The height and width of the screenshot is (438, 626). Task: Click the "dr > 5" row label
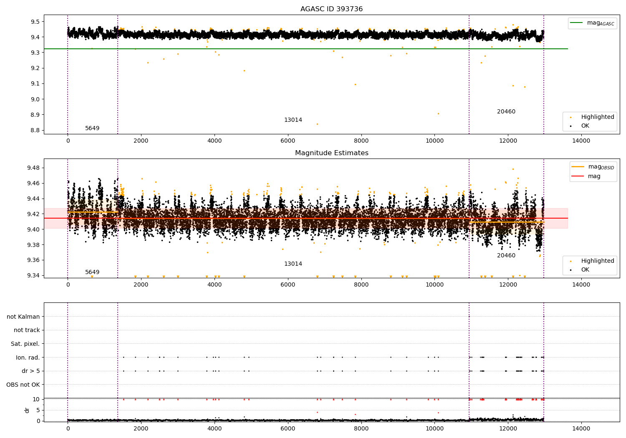click(x=31, y=371)
